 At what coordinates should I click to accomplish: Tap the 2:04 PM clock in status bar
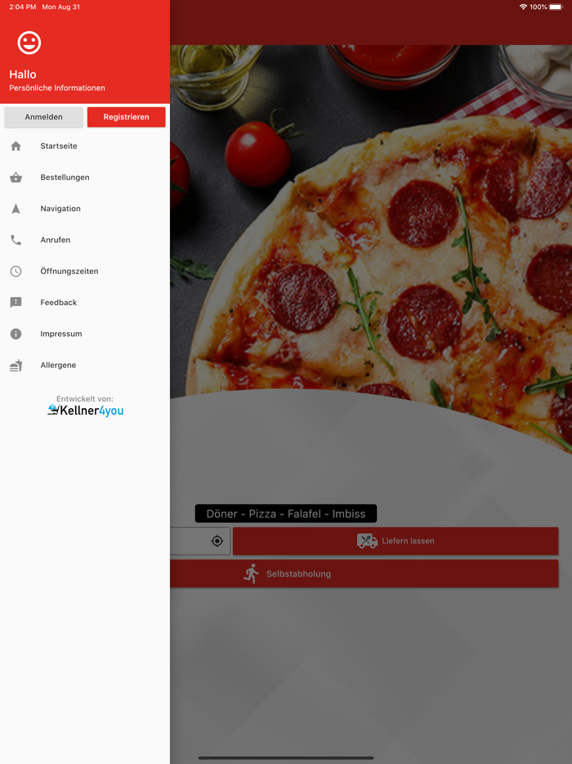pos(22,7)
